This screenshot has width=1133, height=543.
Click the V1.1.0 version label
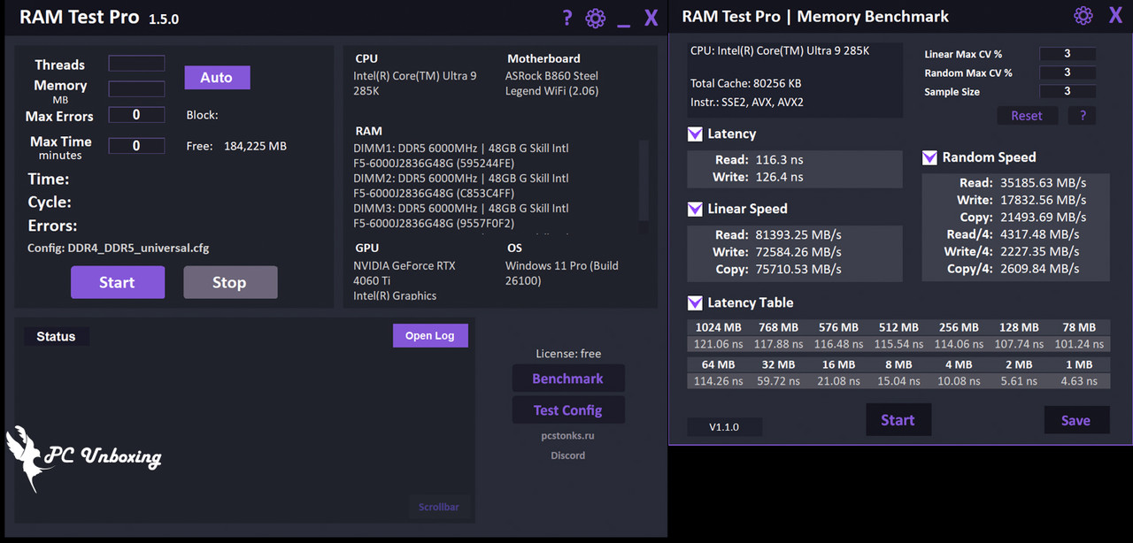[724, 426]
